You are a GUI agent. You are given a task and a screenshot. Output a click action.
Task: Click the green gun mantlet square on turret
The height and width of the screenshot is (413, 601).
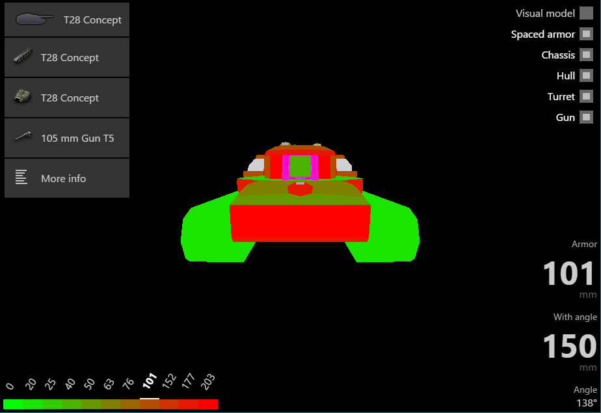300,166
